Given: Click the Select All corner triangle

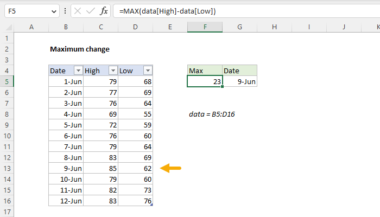Looking at the screenshot, I should (9, 27).
